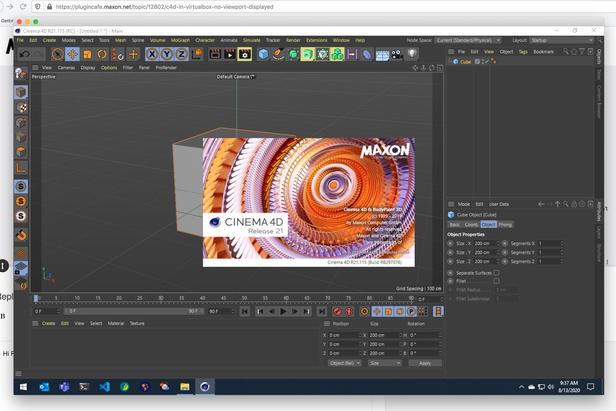Add a light object via bulb icon
This screenshot has height=411, width=616.
point(412,54)
